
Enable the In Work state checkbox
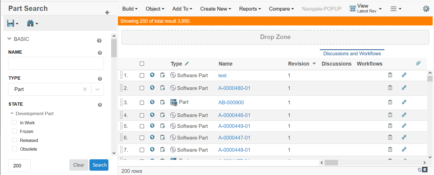pos(15,122)
